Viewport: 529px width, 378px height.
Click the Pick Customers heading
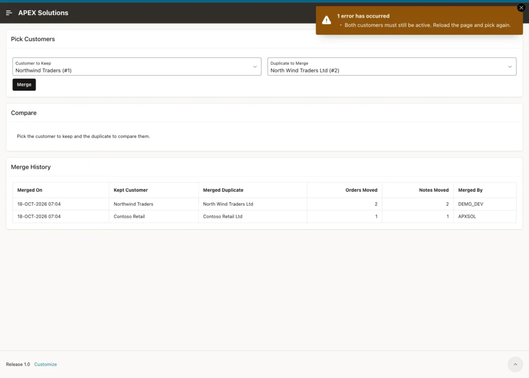(x=33, y=39)
